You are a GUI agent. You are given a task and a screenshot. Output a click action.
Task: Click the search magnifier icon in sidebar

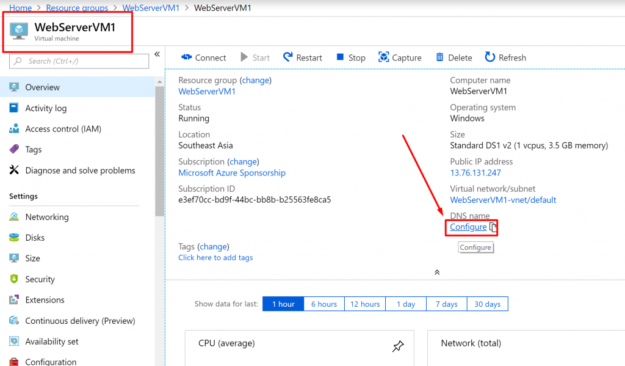18,61
